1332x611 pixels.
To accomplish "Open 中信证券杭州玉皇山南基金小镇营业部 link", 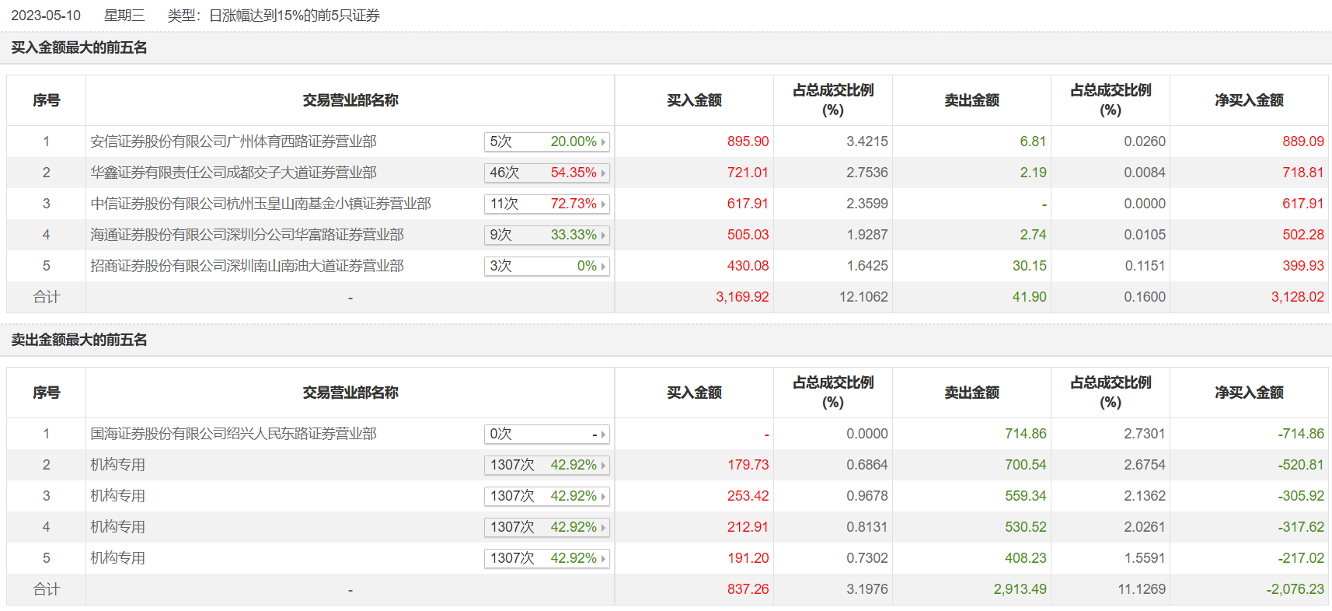I will [x=260, y=204].
